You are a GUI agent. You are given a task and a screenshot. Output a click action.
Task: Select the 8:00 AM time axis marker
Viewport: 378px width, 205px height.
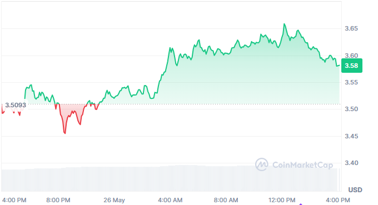pos(226,200)
